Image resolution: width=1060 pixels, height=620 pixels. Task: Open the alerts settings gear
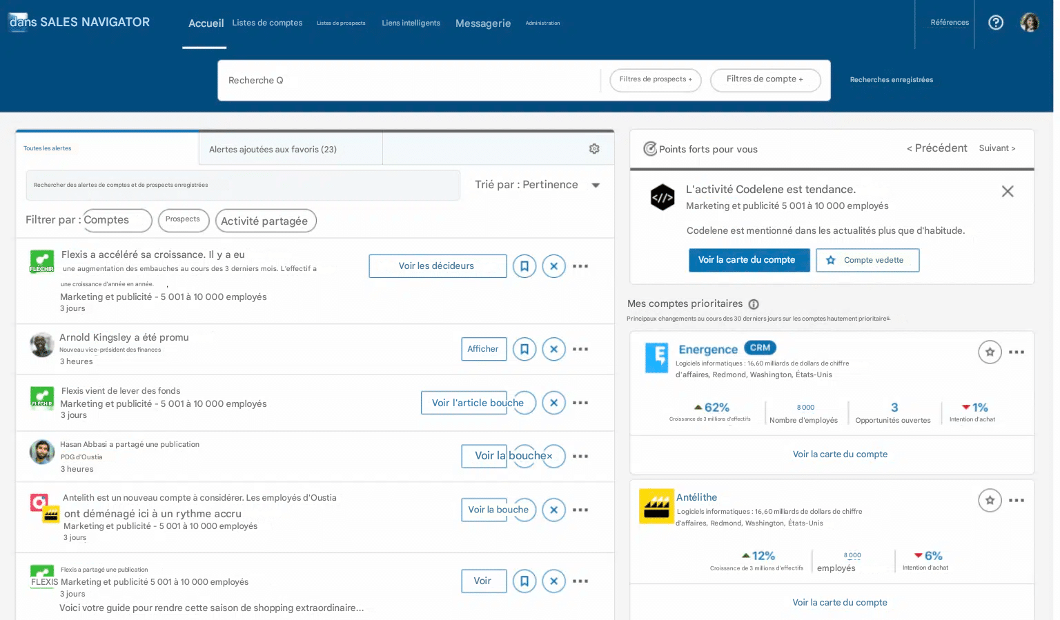594,148
